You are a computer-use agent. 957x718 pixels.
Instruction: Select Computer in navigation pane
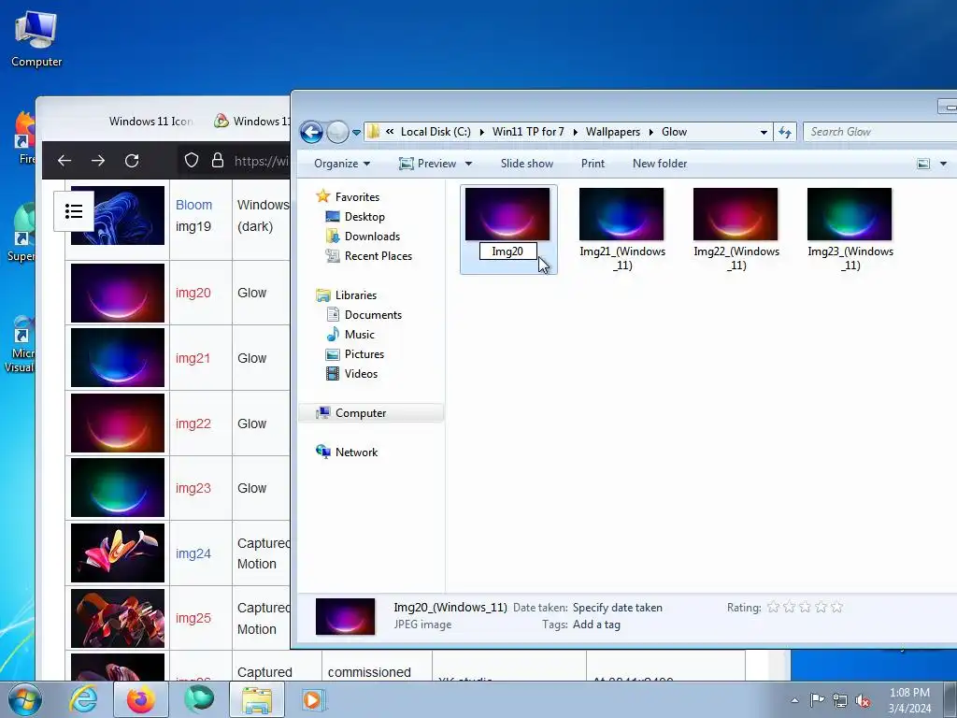370,413
